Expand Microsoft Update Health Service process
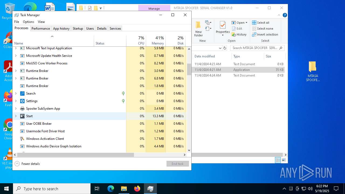345x194 pixels. coord(16,56)
